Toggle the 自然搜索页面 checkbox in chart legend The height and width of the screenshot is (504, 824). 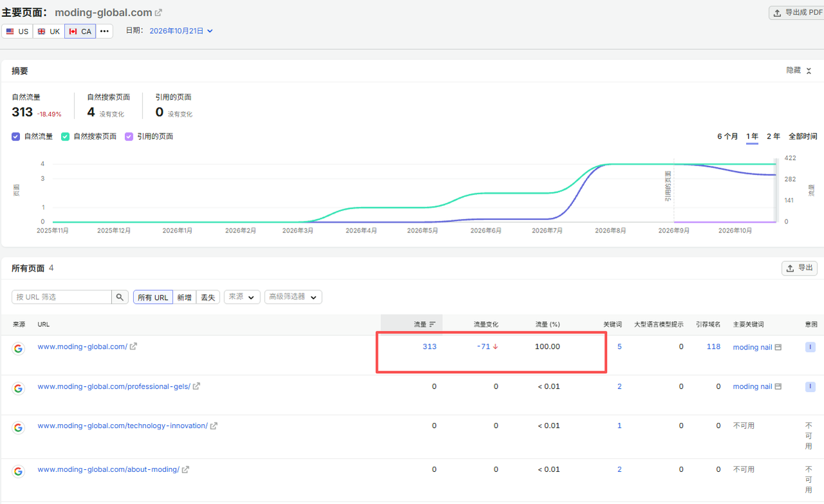(65, 136)
